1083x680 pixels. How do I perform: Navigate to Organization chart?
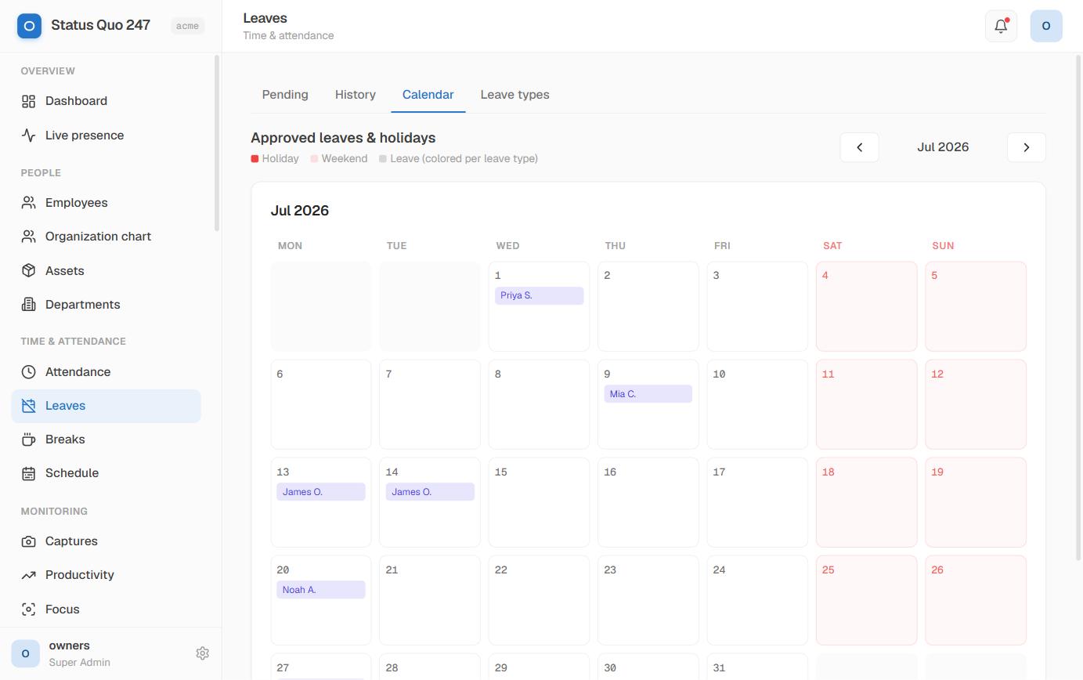coord(106,237)
